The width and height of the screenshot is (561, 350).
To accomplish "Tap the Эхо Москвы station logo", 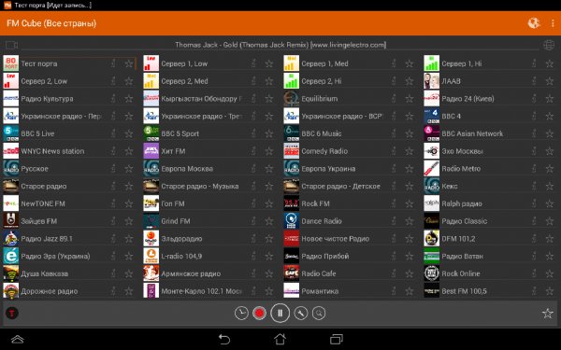I will pos(431,150).
